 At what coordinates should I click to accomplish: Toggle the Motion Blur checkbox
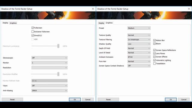[x=154, y=40]
